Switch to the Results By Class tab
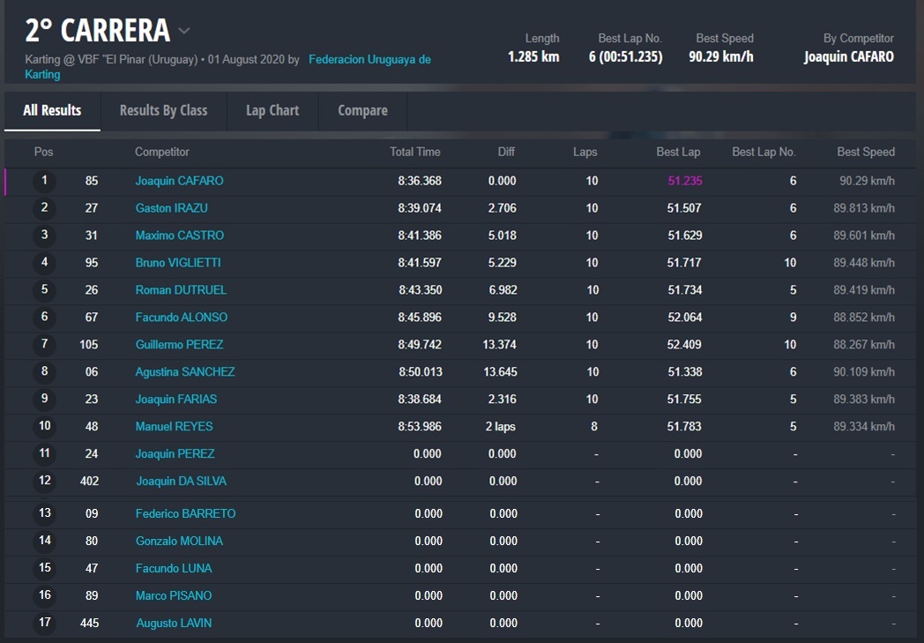The width and height of the screenshot is (924, 643). coord(163,110)
